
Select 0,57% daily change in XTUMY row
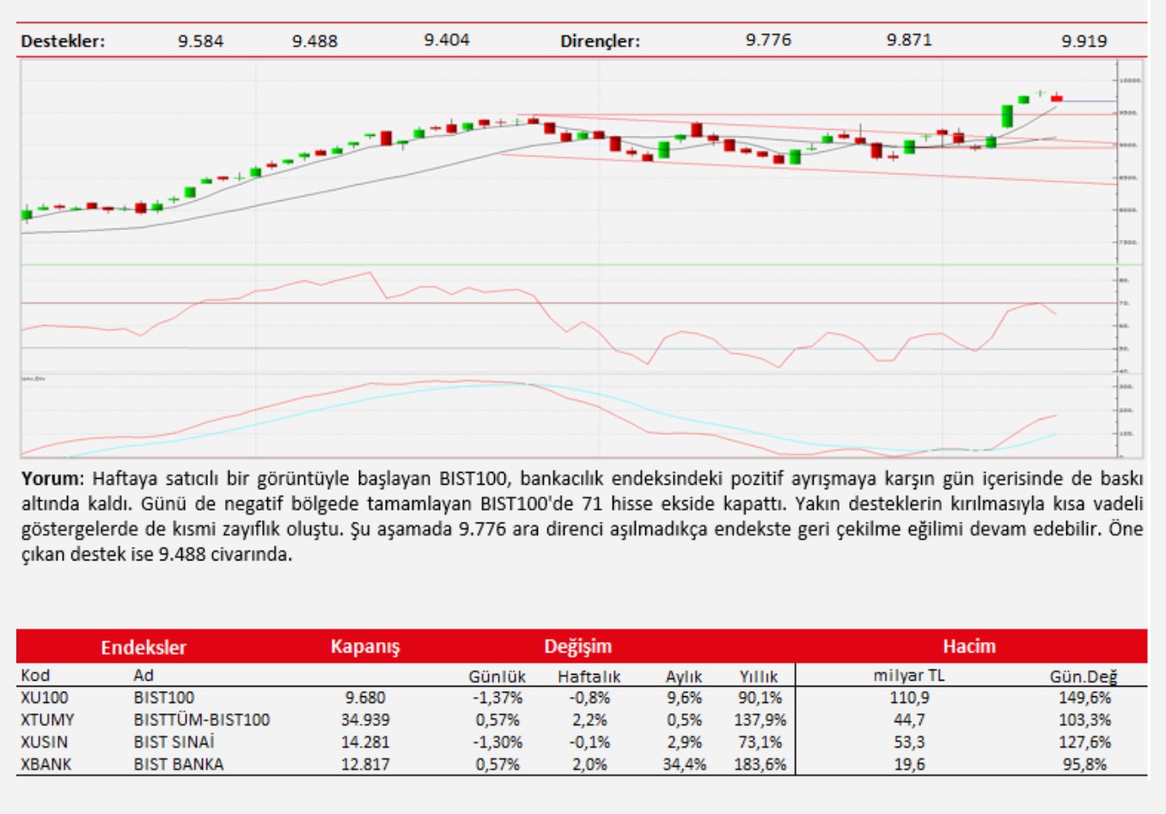click(498, 720)
